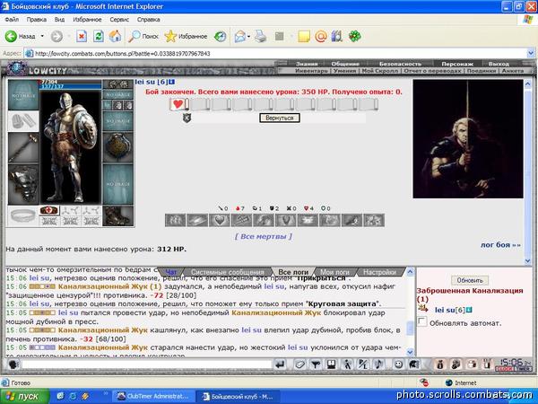Click the address bar URL field
538x404 pixels.
tap(276, 53)
